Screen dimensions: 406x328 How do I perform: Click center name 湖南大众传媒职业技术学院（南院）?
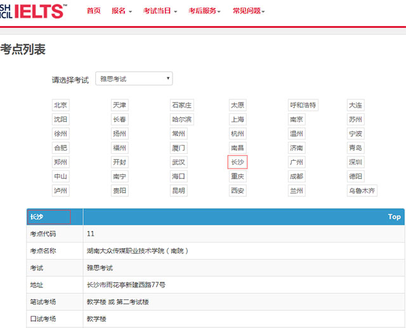coord(138,251)
